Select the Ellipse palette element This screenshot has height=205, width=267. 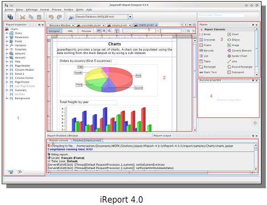[x=234, y=40]
